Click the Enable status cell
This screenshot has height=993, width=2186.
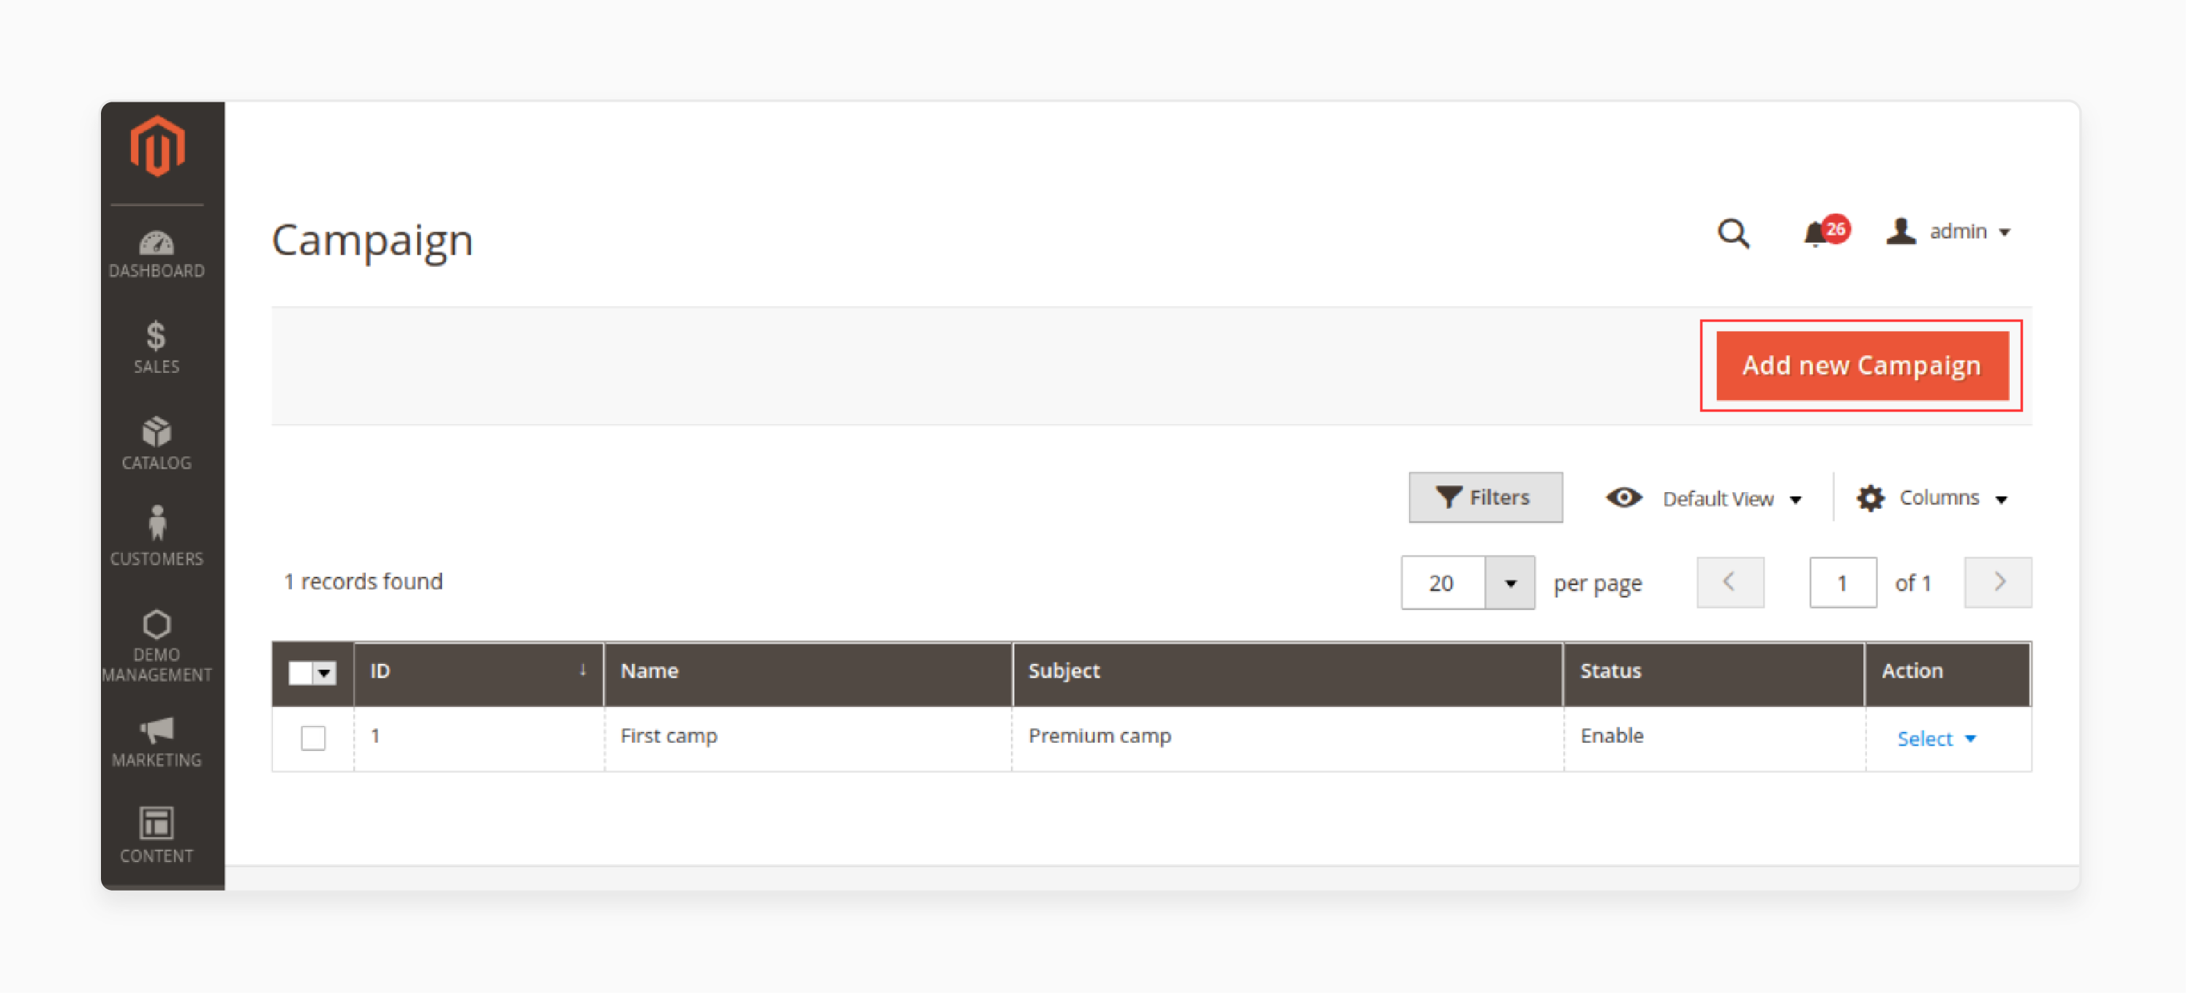click(1713, 737)
